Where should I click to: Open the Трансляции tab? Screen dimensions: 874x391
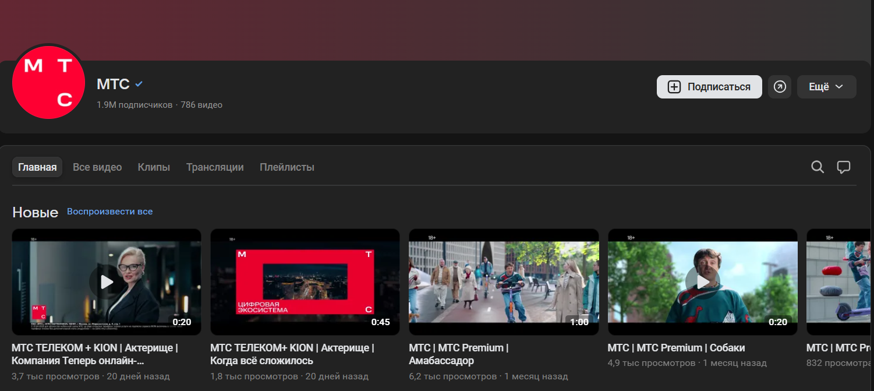click(215, 167)
